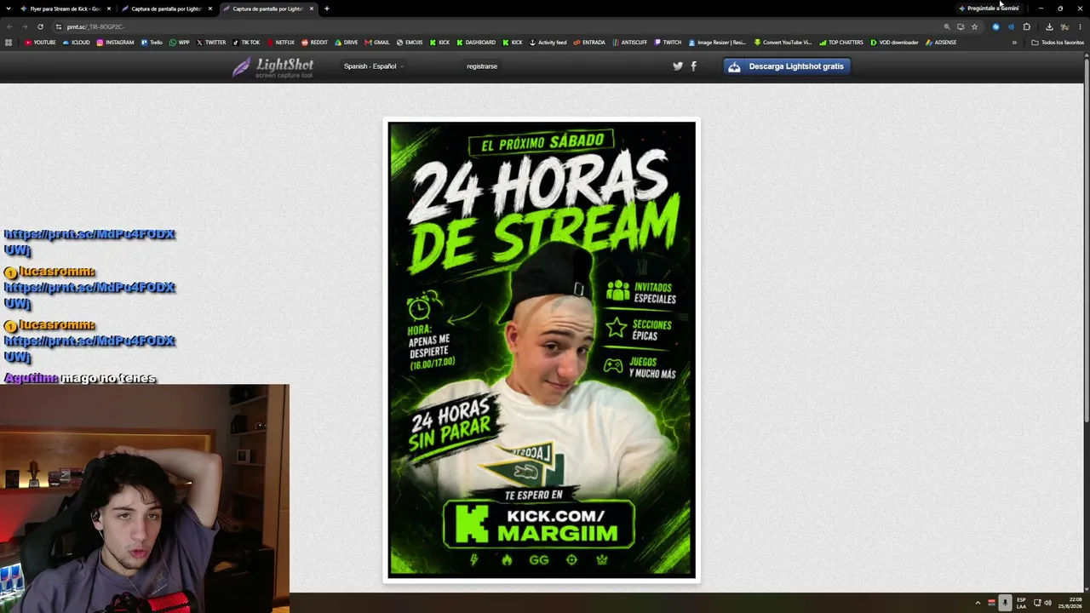Viewport: 1090px width, 613px height.
Task: Open the REDDIT bookmark
Action: [x=314, y=43]
